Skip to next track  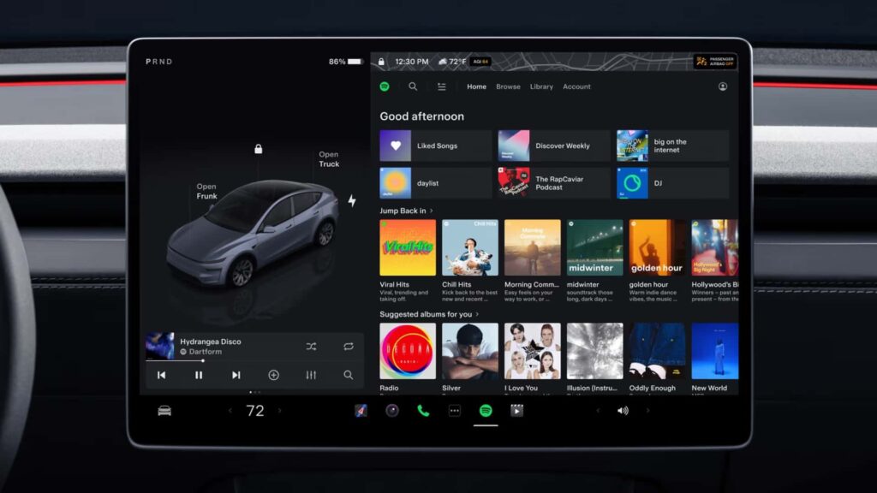[x=236, y=375]
